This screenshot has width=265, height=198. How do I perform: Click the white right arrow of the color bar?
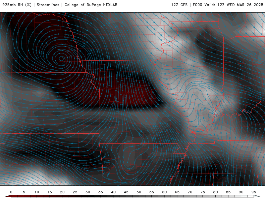[257, 196]
